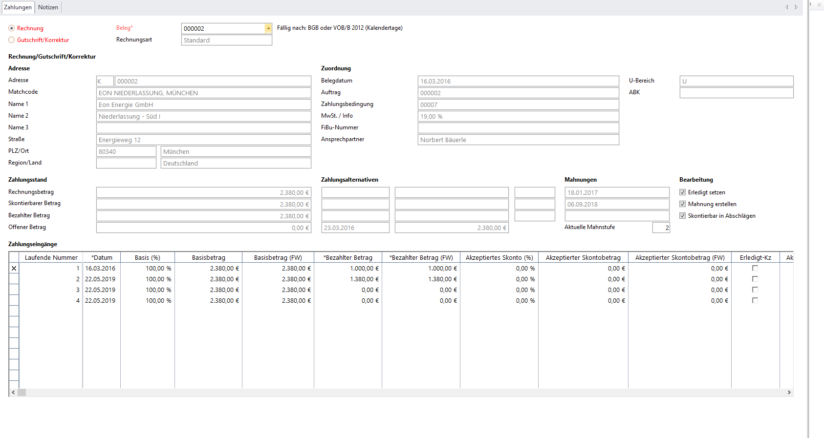Open the Beleg dropdown list

(x=268, y=29)
